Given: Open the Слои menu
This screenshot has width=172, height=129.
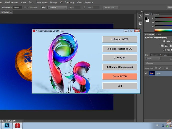Looking at the screenshot, I should 23,2.
